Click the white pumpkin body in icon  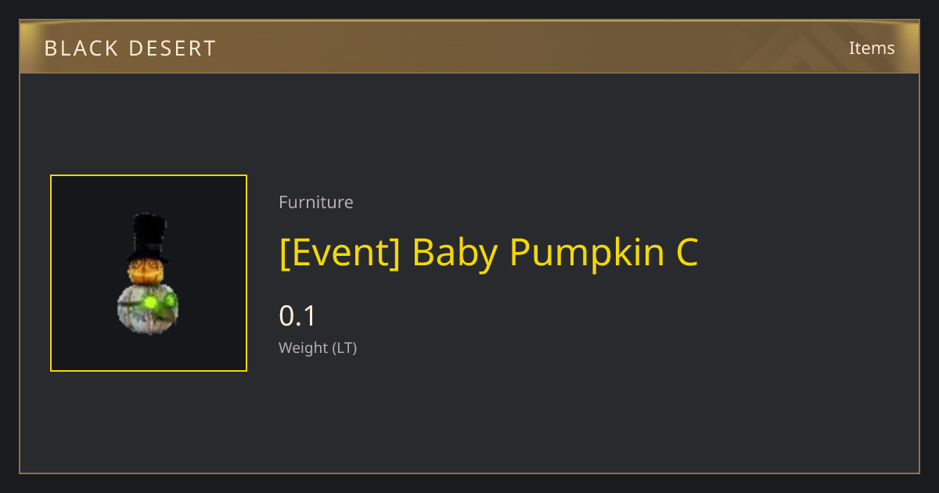pos(148,310)
